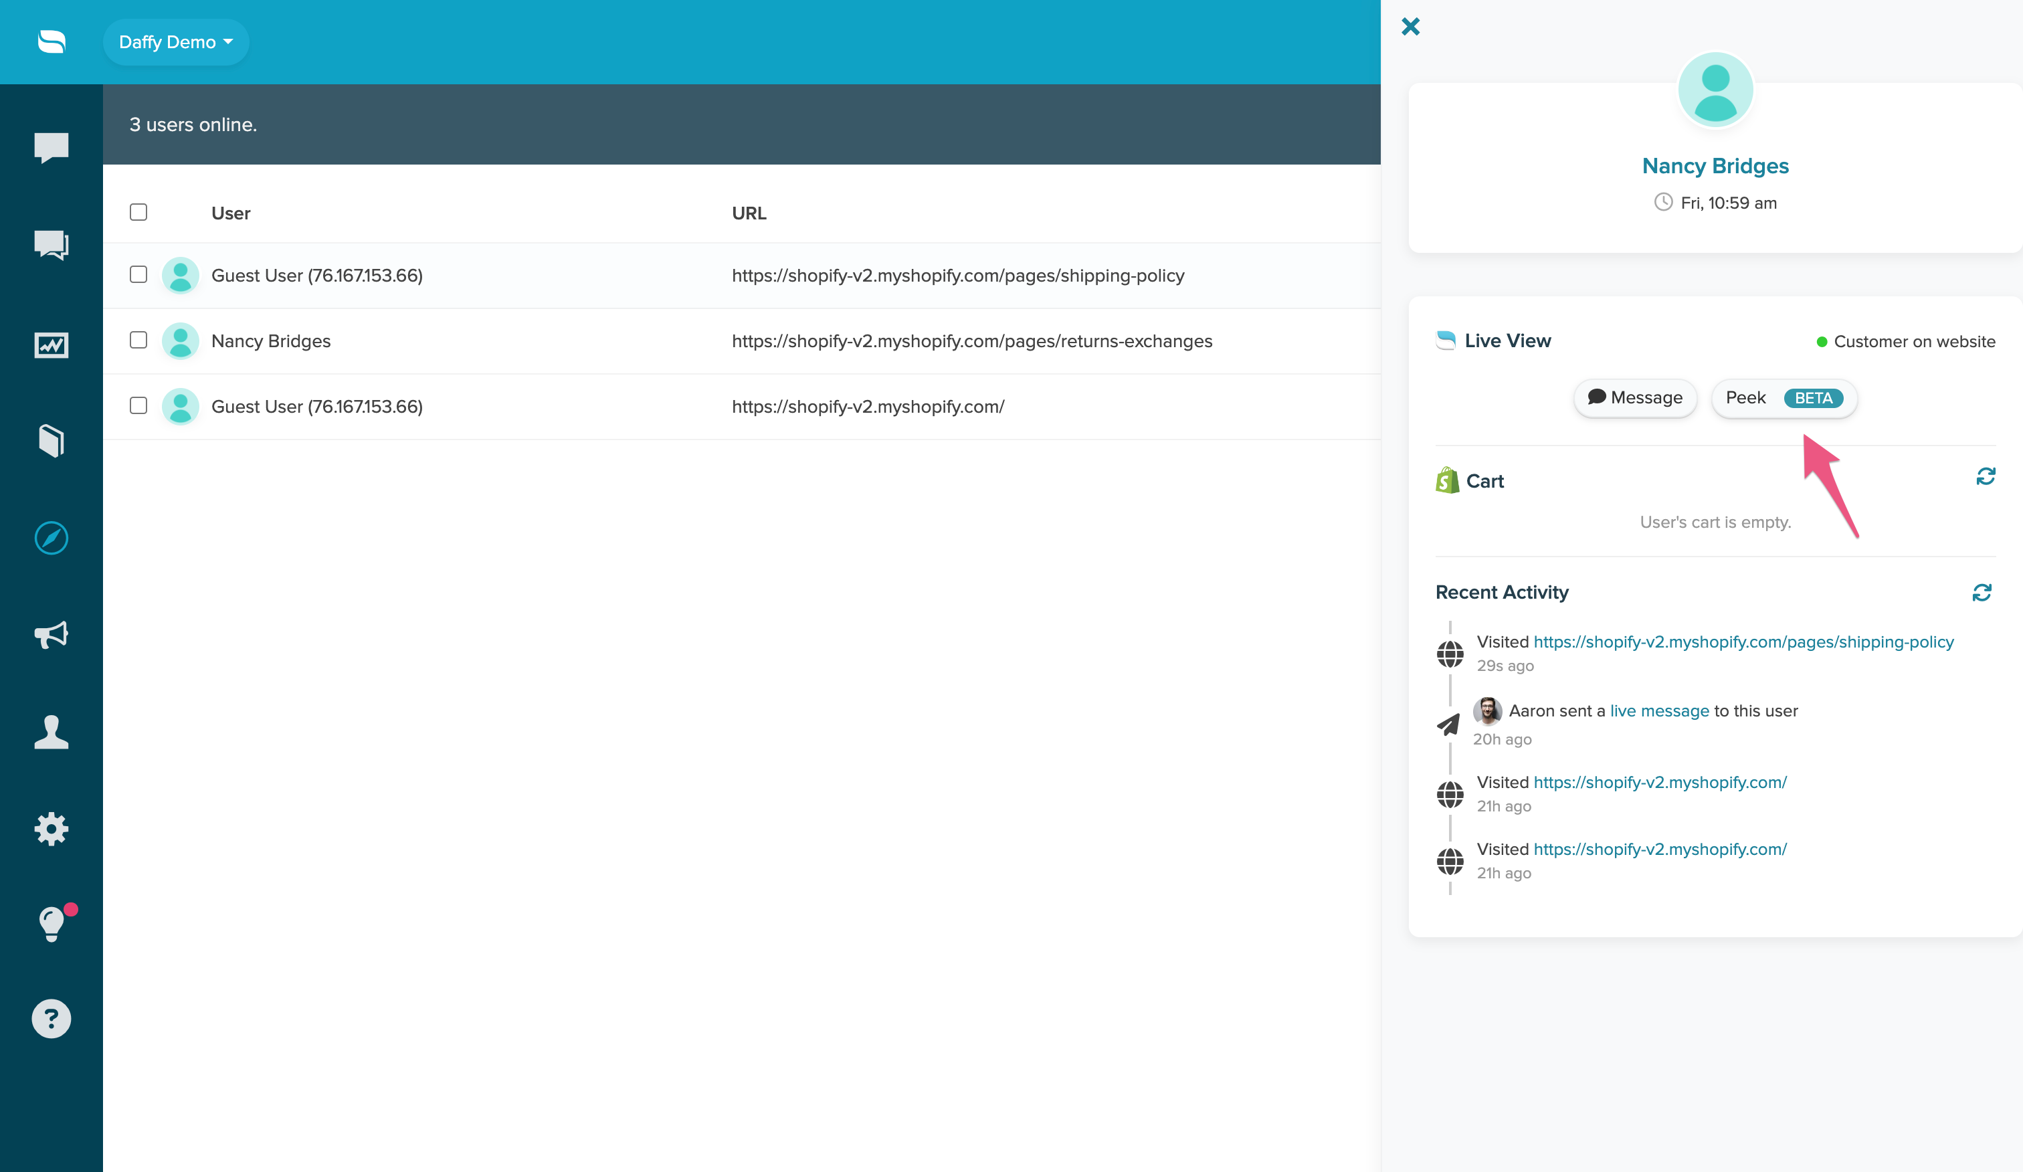The height and width of the screenshot is (1172, 2023).
Task: Open the single chat bubble sidebar icon
Action: 52,148
